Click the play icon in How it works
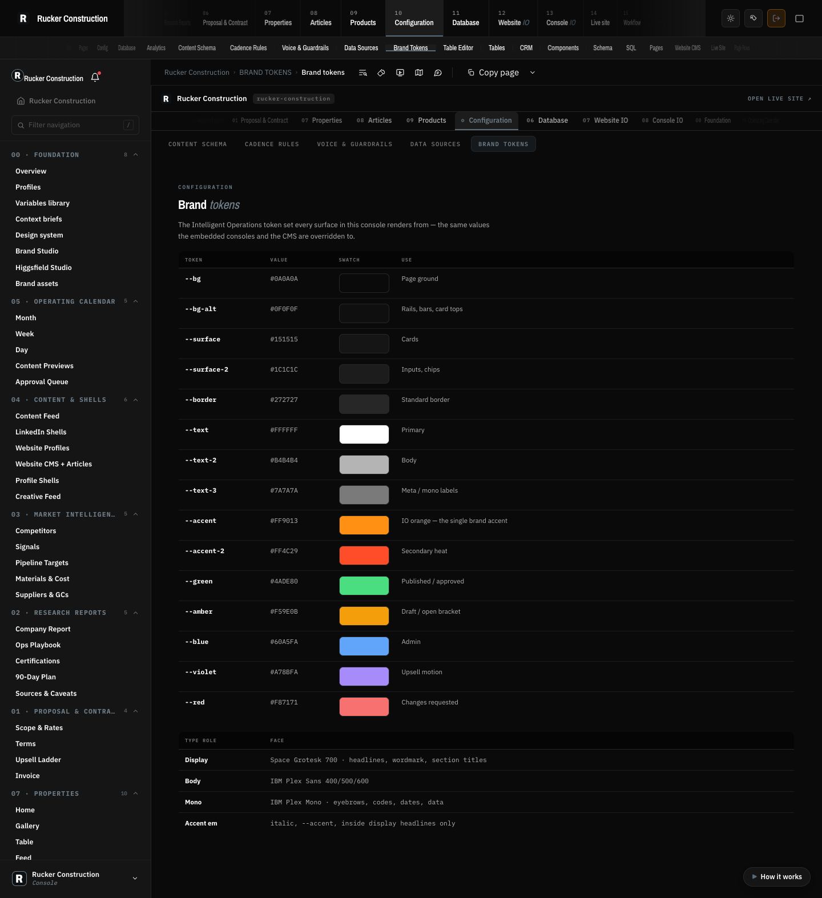This screenshot has height=898, width=822. 755,877
